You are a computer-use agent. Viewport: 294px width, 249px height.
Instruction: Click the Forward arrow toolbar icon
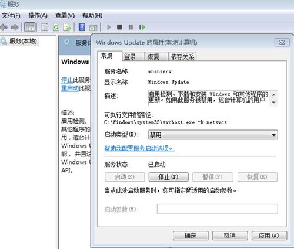(x=15, y=28)
